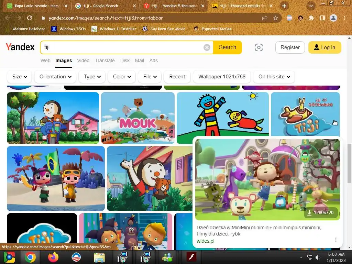
Task: Expand the Color filter dropdown
Action: (x=122, y=77)
